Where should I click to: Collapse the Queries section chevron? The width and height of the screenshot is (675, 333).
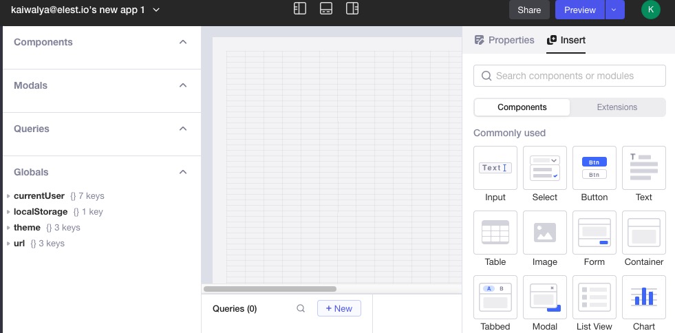pyautogui.click(x=183, y=129)
